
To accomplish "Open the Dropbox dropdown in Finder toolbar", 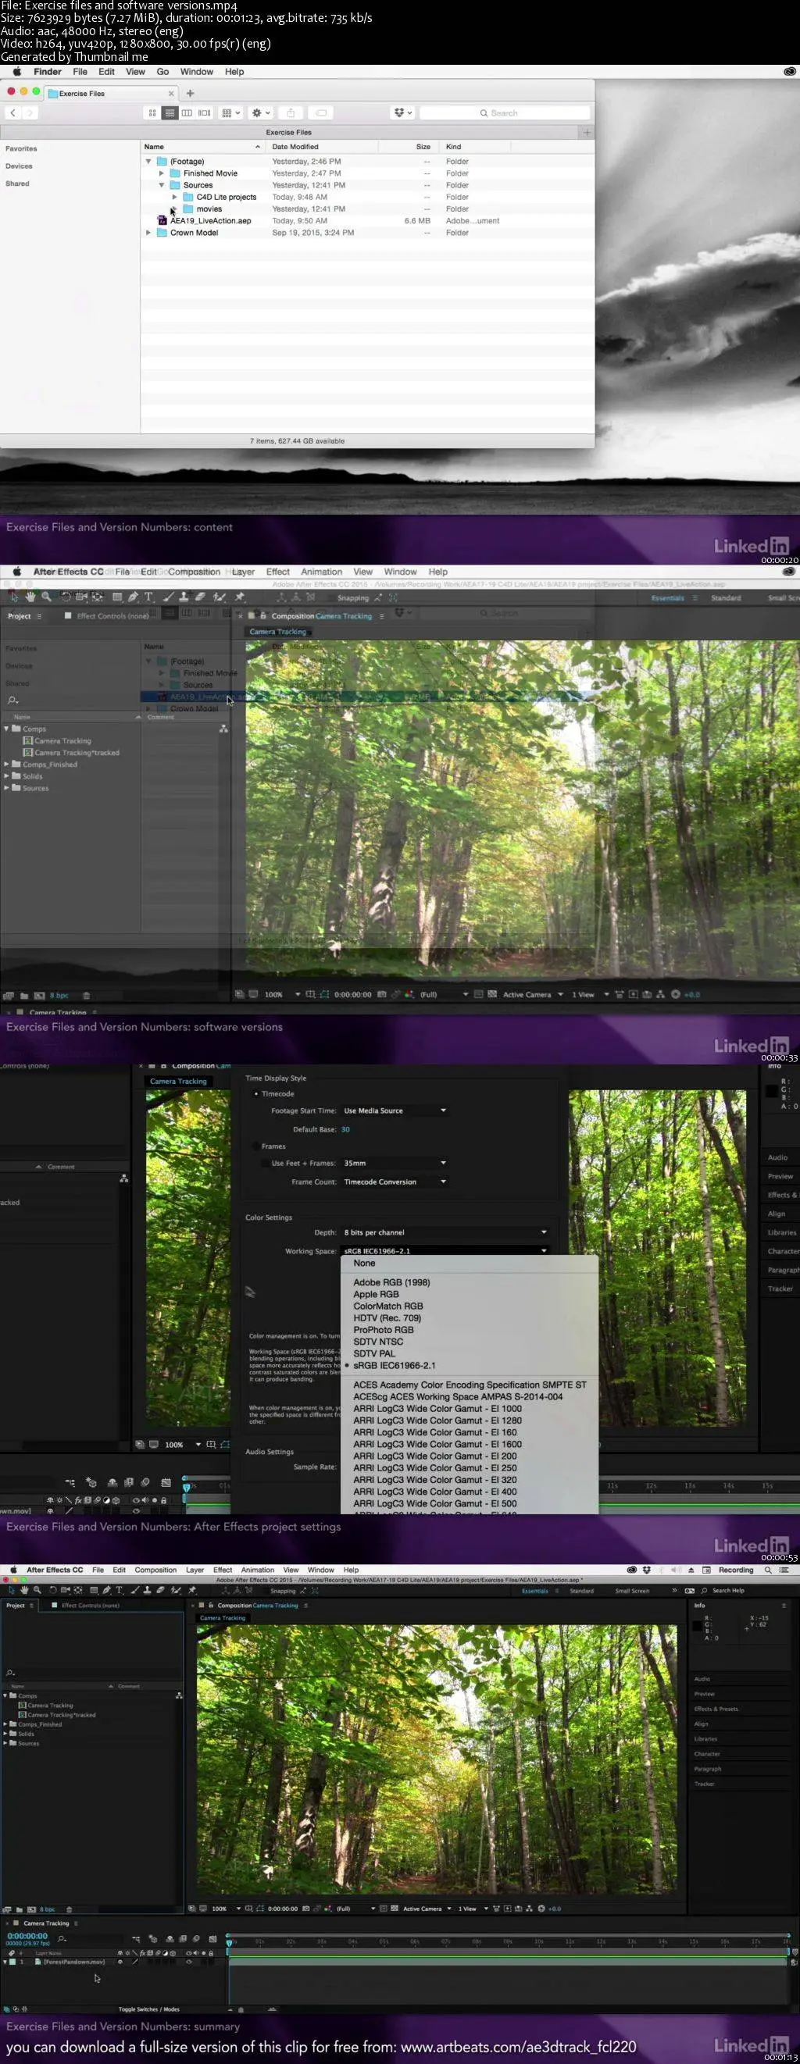I will click(x=402, y=113).
